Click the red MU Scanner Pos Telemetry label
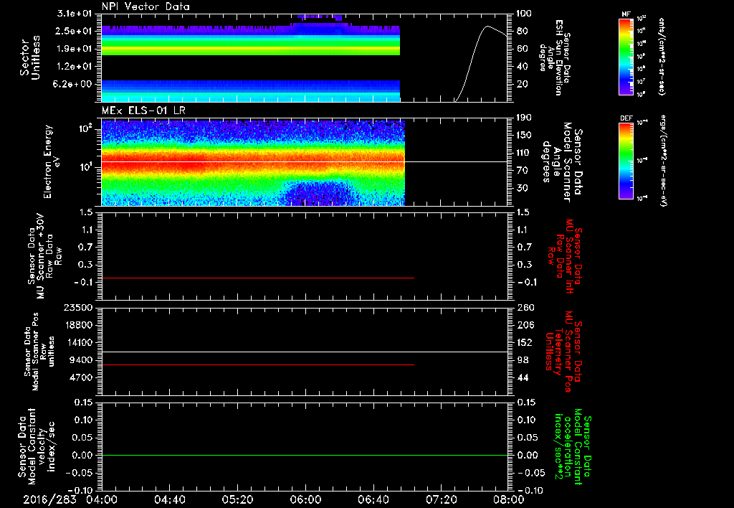Viewport: 734px width, 508px height. tap(564, 352)
